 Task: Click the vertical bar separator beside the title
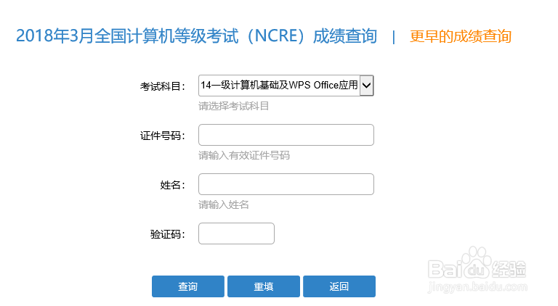[393, 36]
